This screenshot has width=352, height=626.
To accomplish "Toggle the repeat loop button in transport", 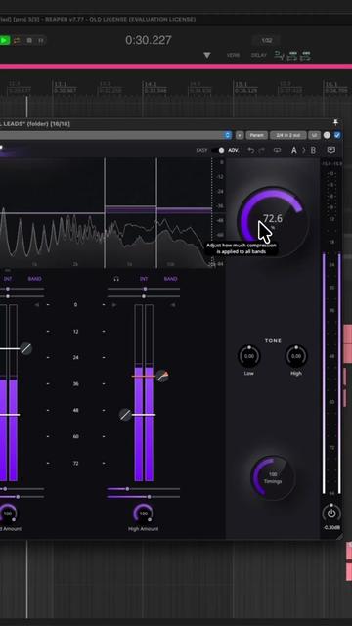I will (x=17, y=40).
